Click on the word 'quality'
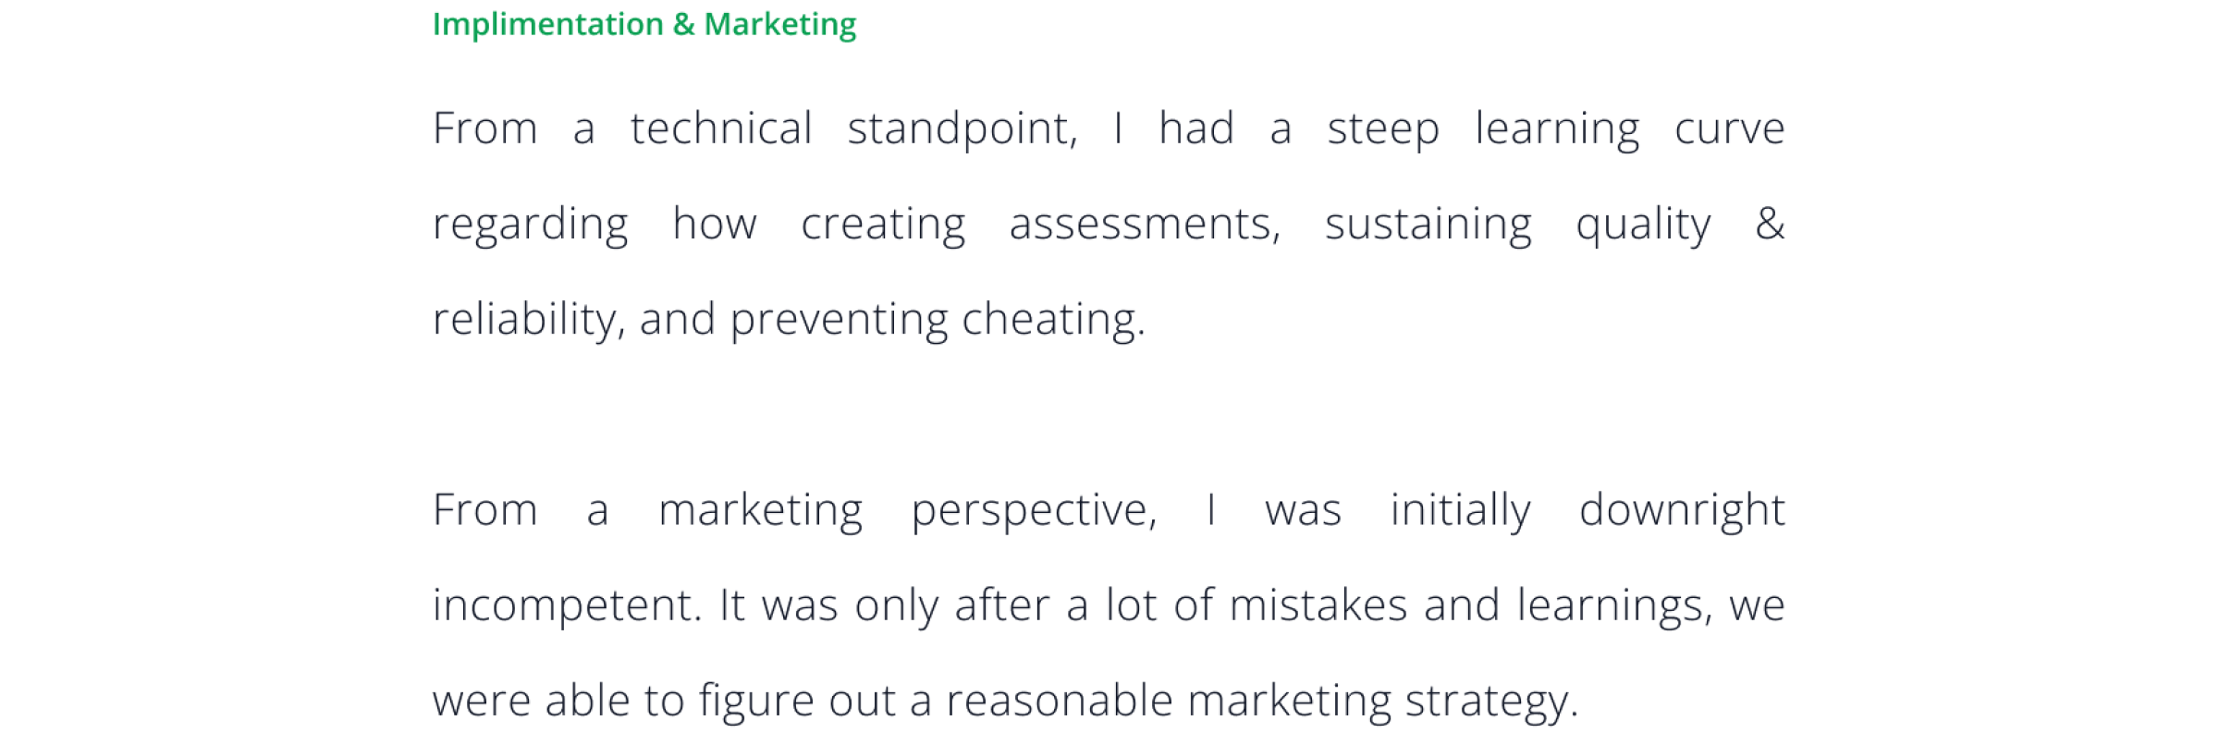The width and height of the screenshot is (2219, 745). click(1643, 225)
